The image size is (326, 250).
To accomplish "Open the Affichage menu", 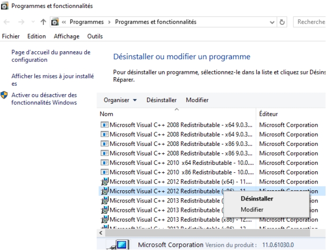I will (66, 36).
